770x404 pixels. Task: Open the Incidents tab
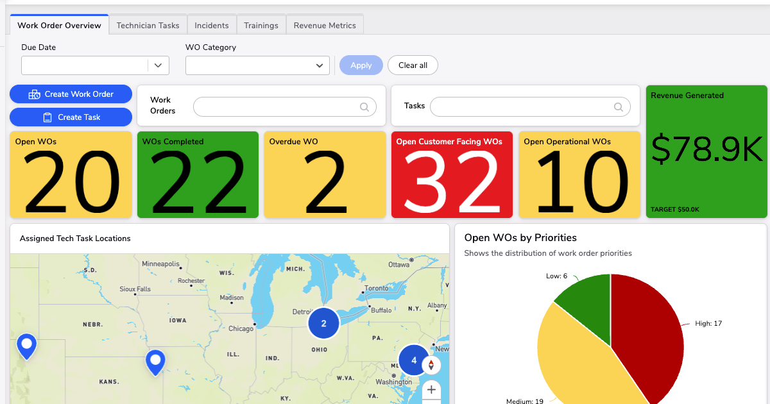212,25
